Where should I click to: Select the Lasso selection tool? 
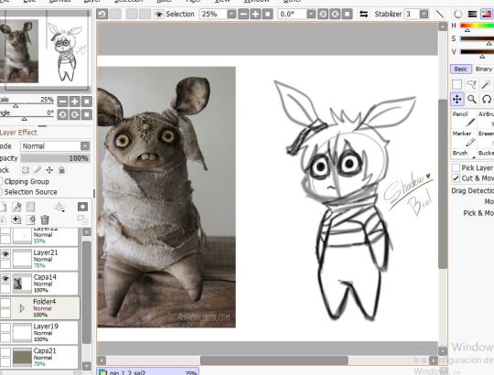(x=472, y=84)
